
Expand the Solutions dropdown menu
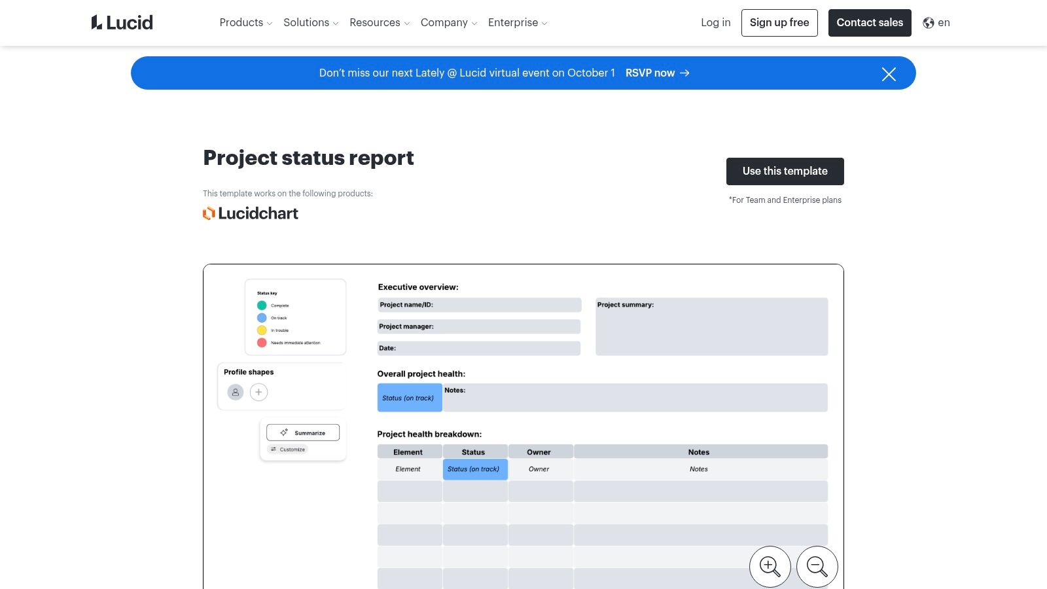click(x=311, y=23)
